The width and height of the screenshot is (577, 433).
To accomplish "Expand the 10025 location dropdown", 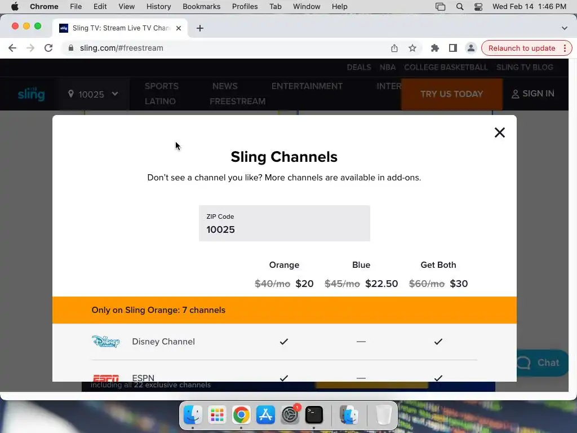I will (x=93, y=94).
